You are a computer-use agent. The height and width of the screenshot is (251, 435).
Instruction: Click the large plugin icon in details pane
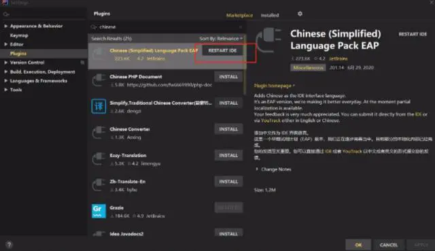click(268, 40)
